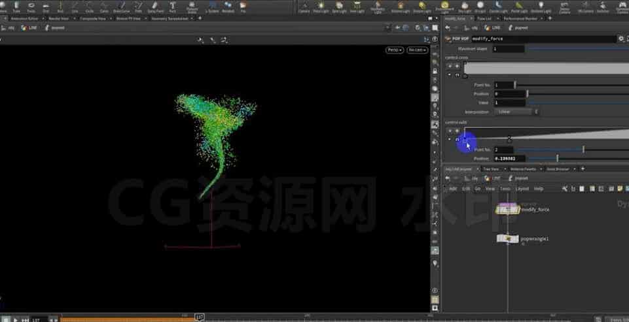
Task: Switch to the Motion FX View tab
Action: [x=128, y=18]
